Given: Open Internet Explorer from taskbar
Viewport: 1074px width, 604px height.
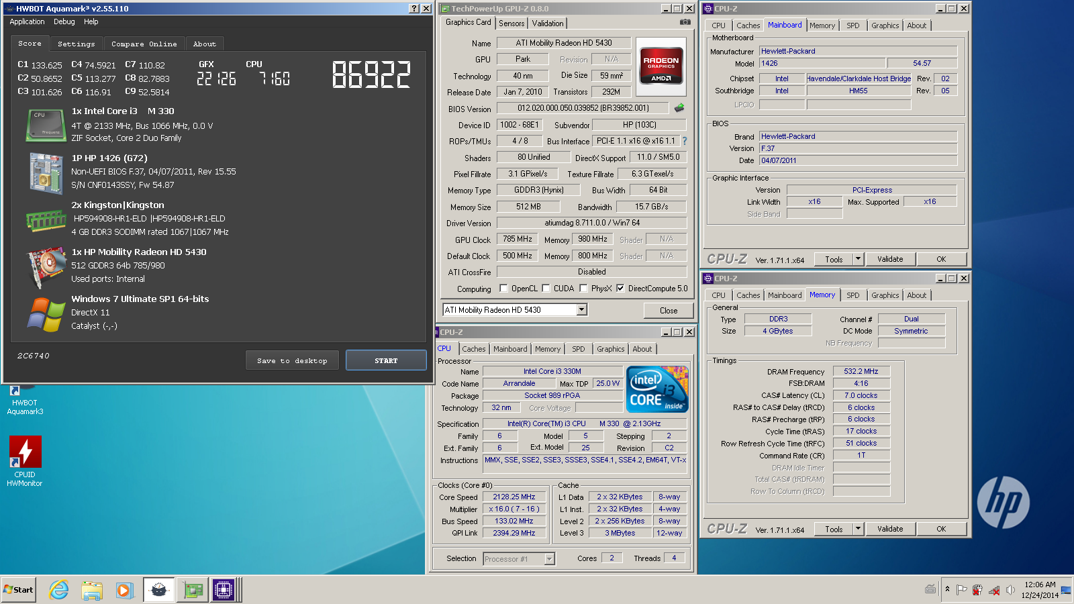Looking at the screenshot, I should pyautogui.click(x=59, y=590).
